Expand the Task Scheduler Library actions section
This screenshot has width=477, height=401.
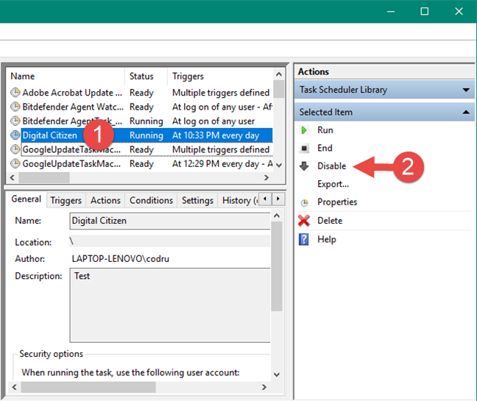(x=466, y=90)
